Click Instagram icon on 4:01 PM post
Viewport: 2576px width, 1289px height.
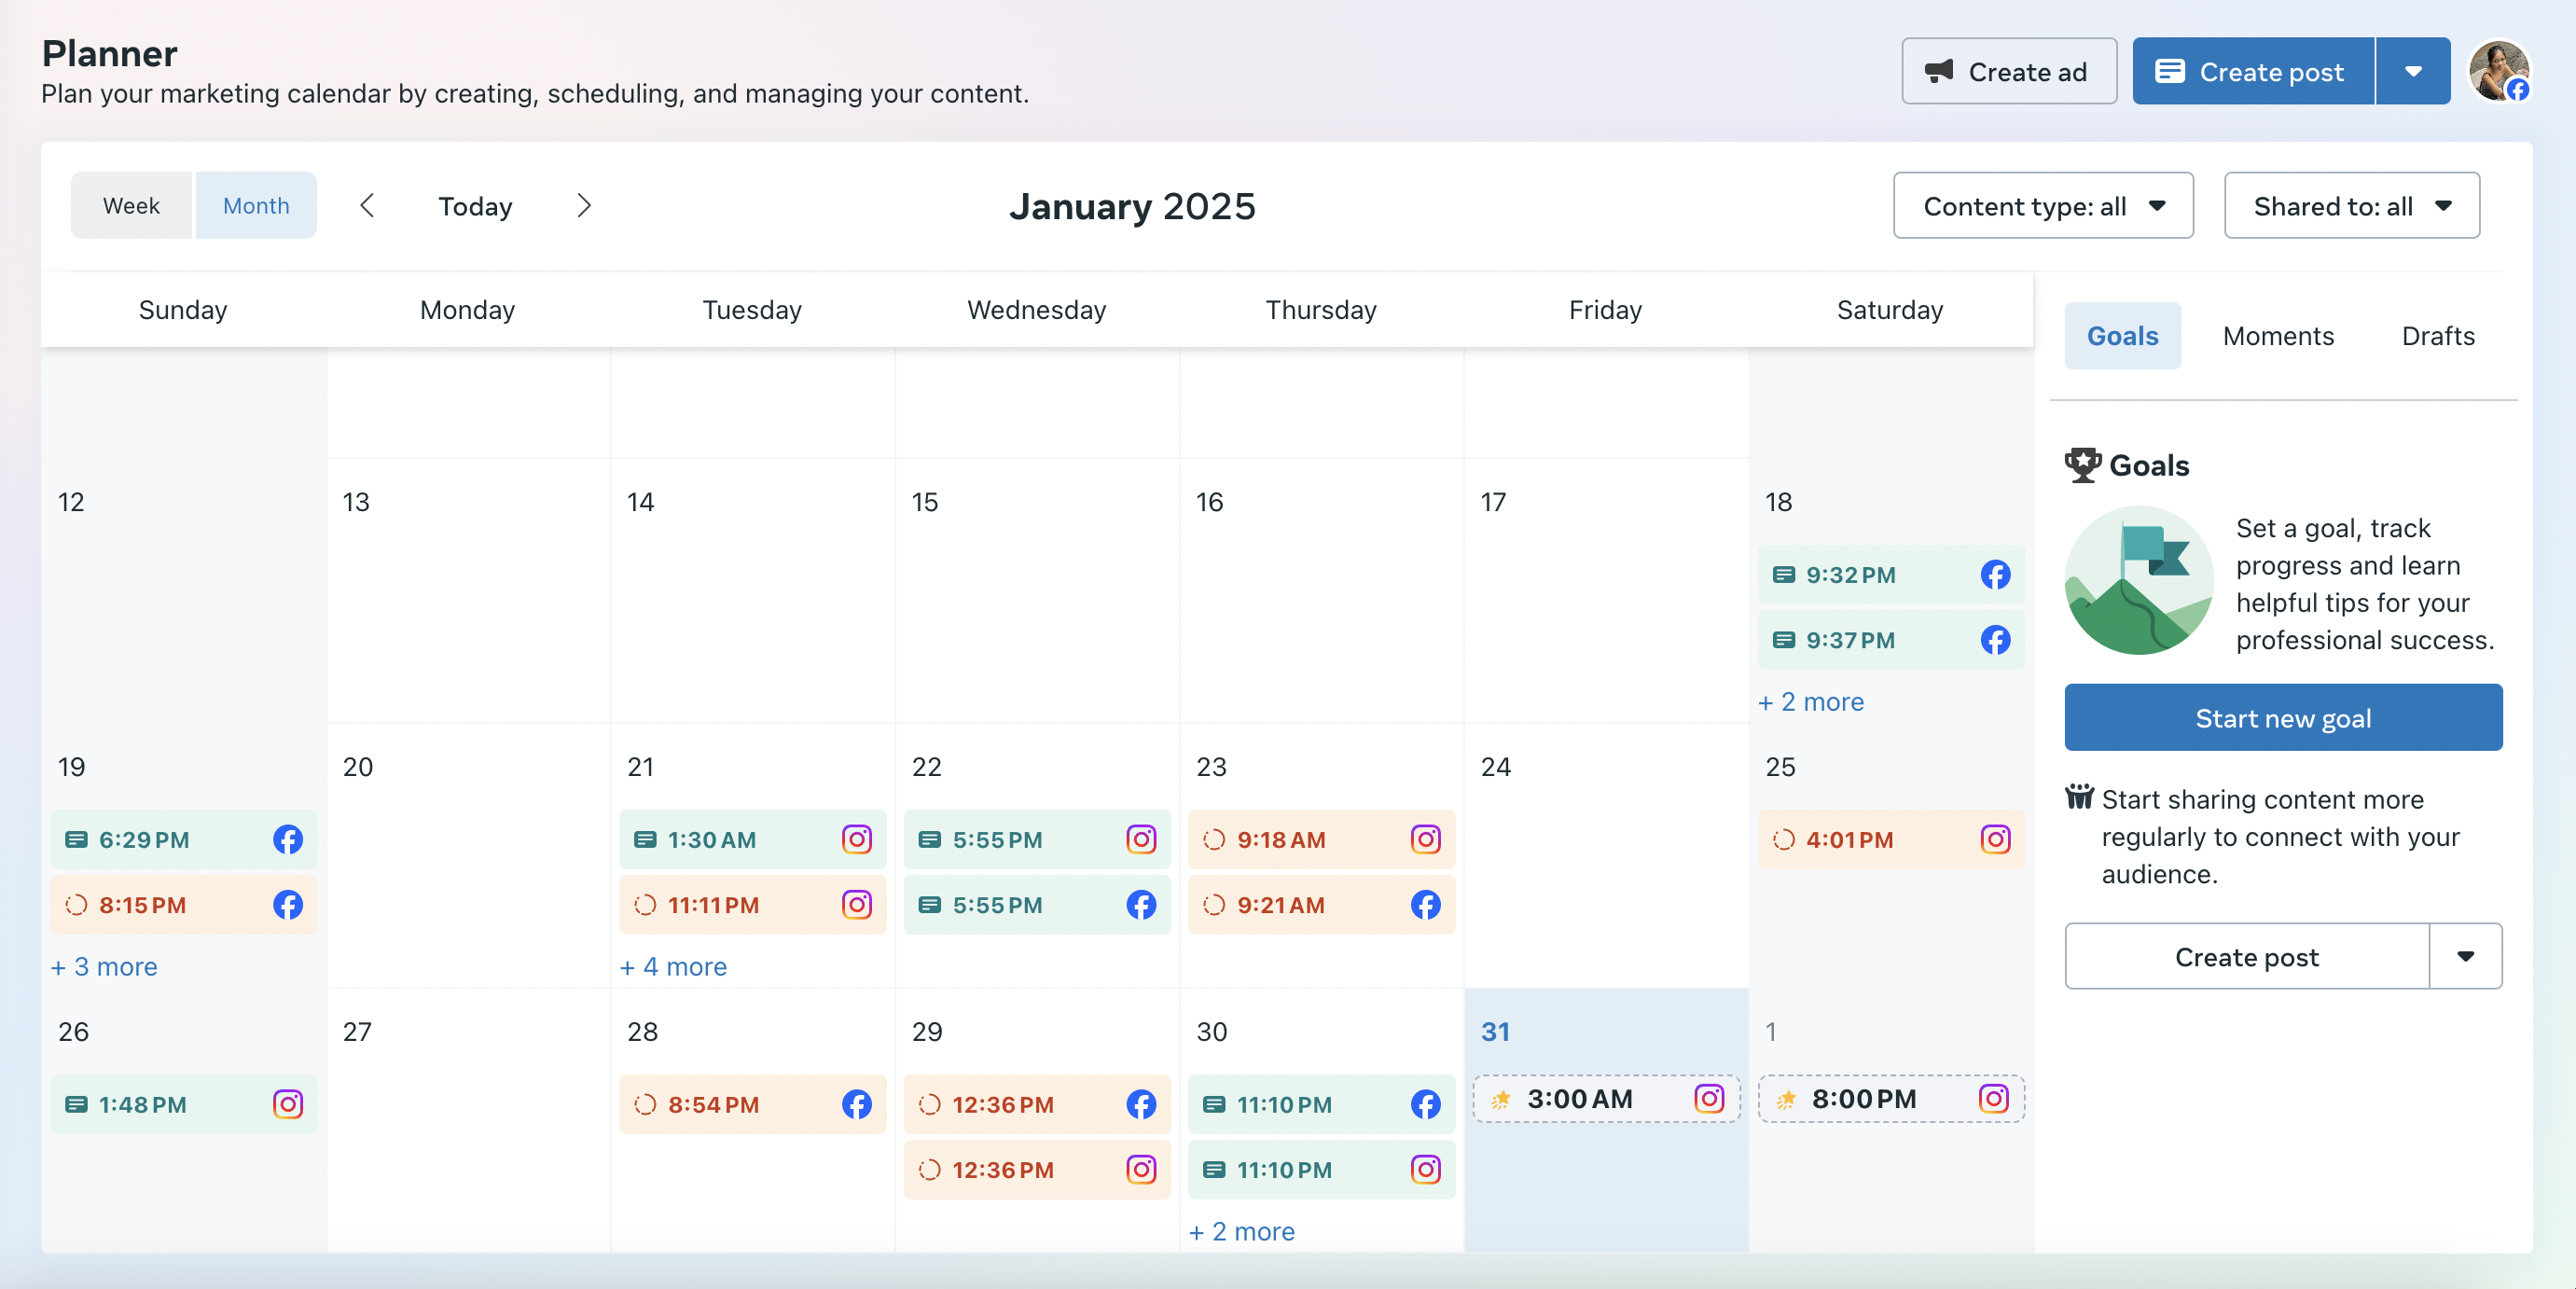point(1994,839)
